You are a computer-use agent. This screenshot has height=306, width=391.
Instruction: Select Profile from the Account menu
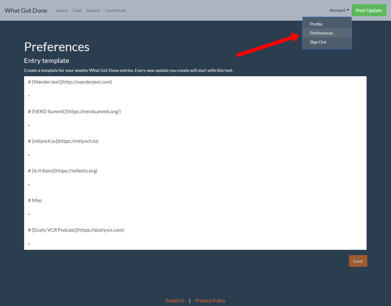click(327, 24)
